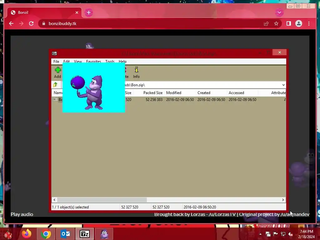Screen dimensions: 320x240
Task: Open a new Chrome tab
Action: [x=88, y=12]
